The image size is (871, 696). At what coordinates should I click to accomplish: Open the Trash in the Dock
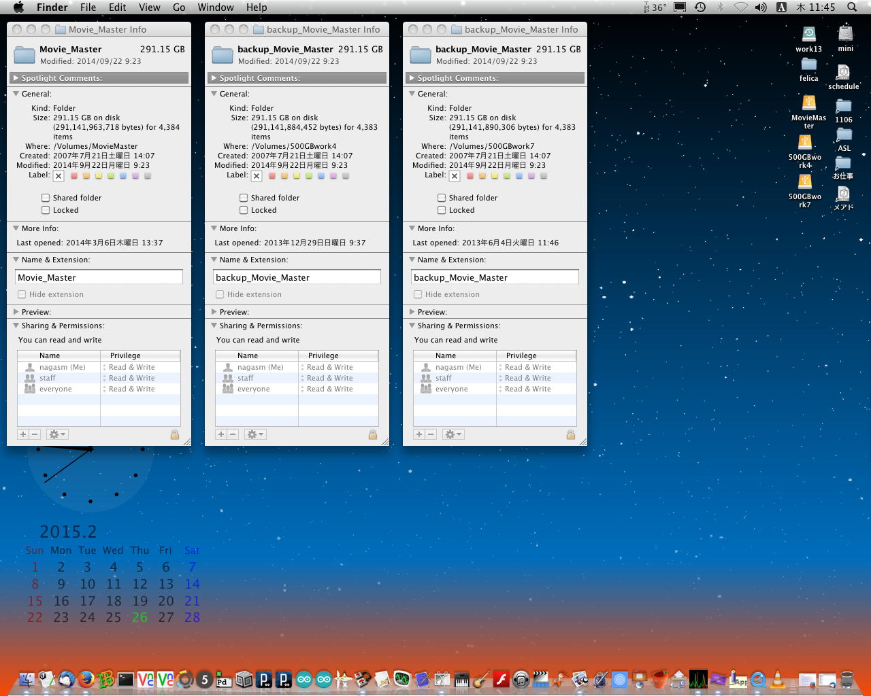tap(847, 678)
